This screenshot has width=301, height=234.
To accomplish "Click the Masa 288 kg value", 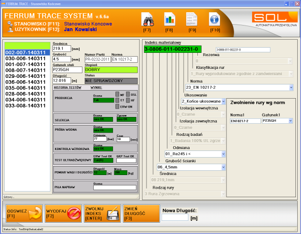I will 121,173.
